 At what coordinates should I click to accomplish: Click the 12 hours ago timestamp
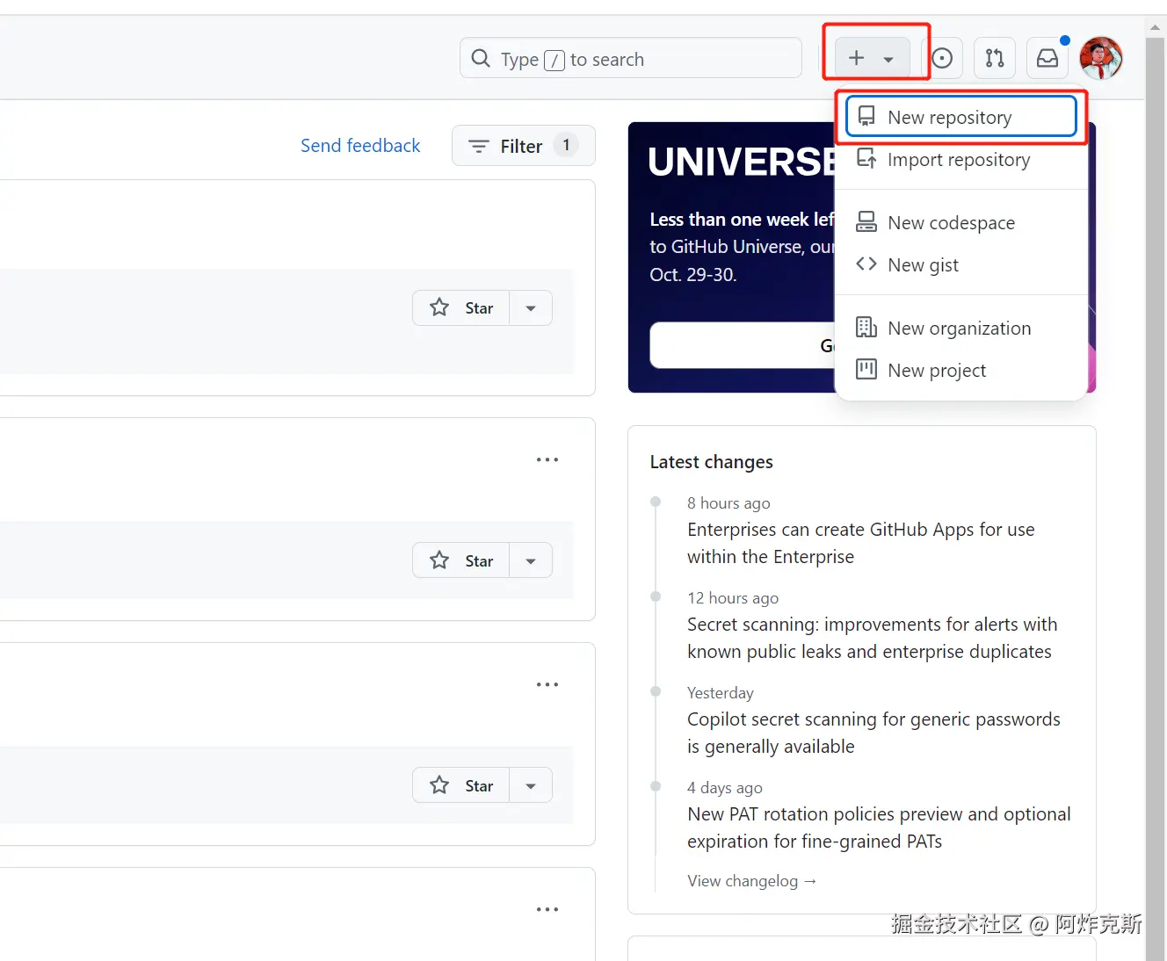tap(733, 598)
